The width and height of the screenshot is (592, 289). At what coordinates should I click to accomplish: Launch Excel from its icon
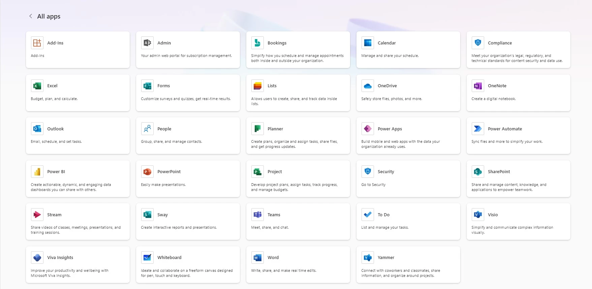(x=37, y=86)
